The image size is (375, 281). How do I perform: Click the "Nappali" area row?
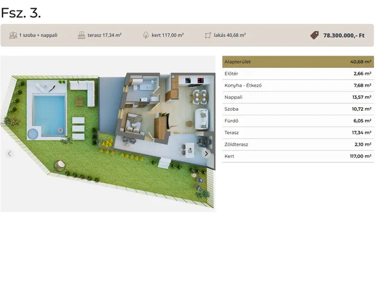(298, 97)
